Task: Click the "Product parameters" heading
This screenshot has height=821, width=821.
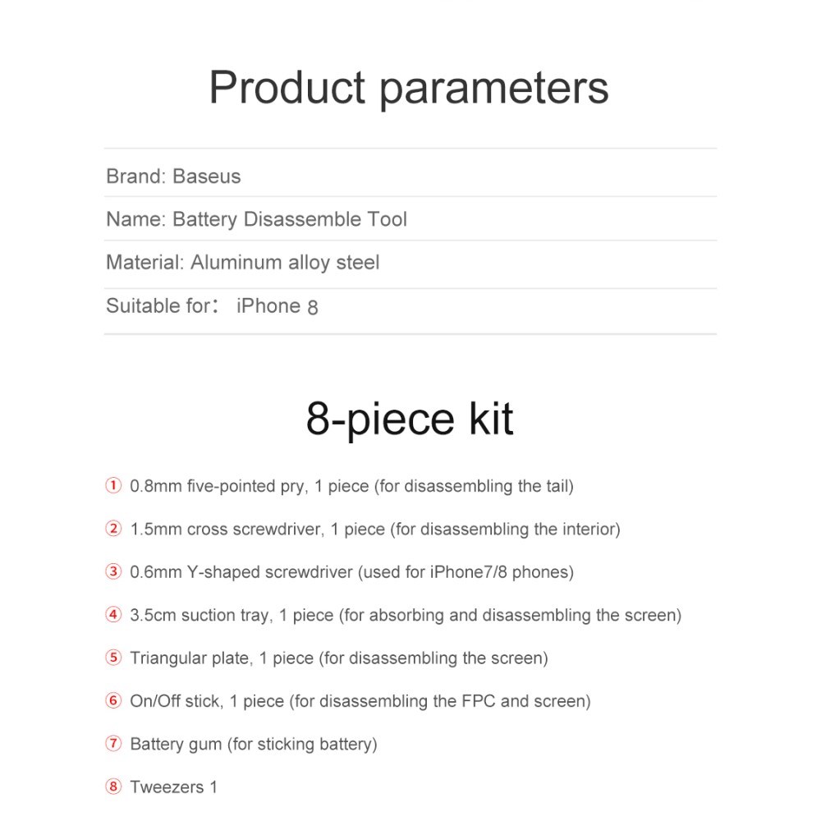Action: coord(409,89)
